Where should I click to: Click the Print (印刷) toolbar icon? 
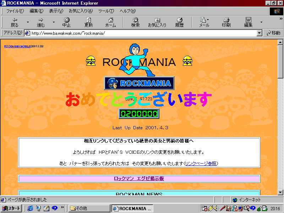click(226, 22)
